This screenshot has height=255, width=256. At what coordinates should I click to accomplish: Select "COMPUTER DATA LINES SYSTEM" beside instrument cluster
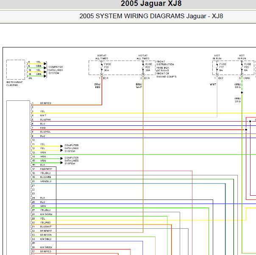[56, 70]
